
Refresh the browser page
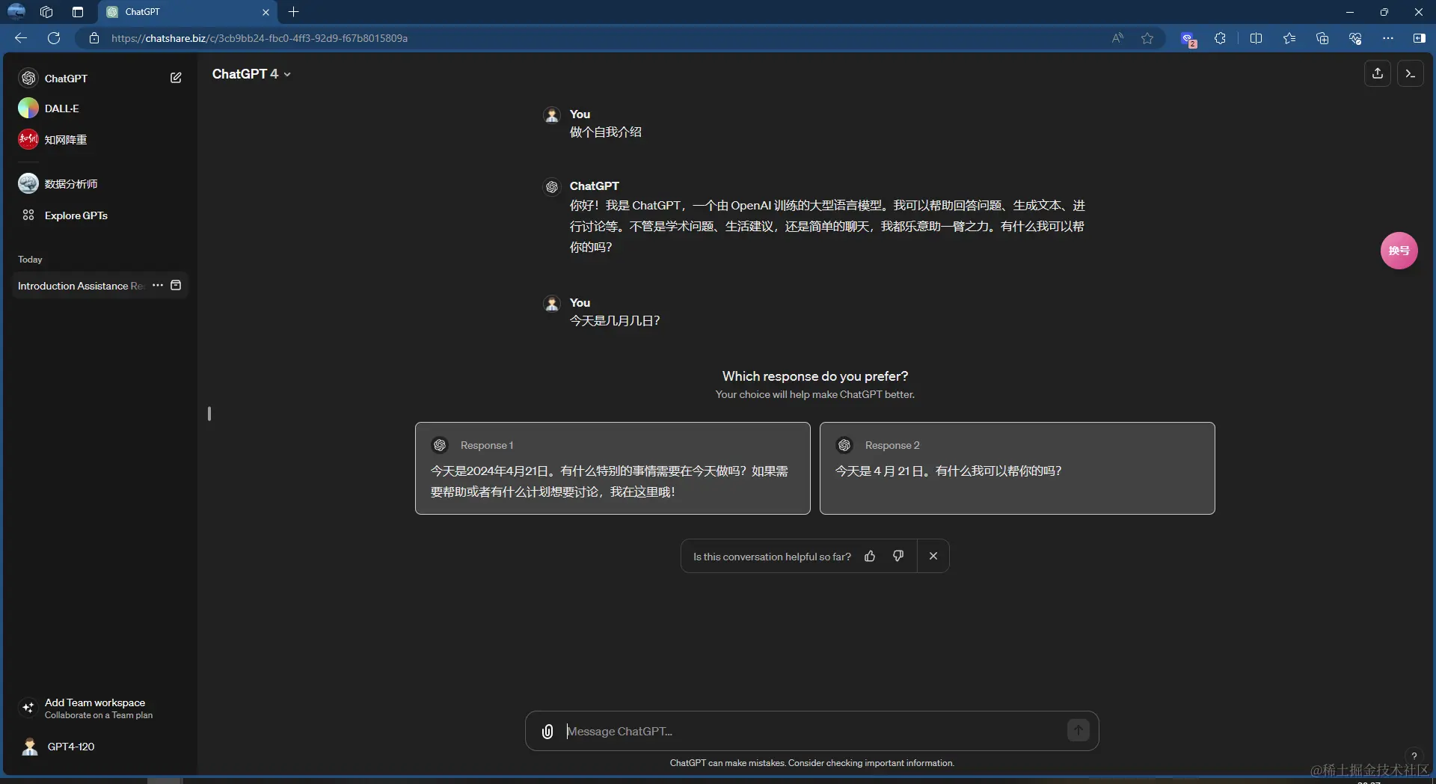point(54,38)
